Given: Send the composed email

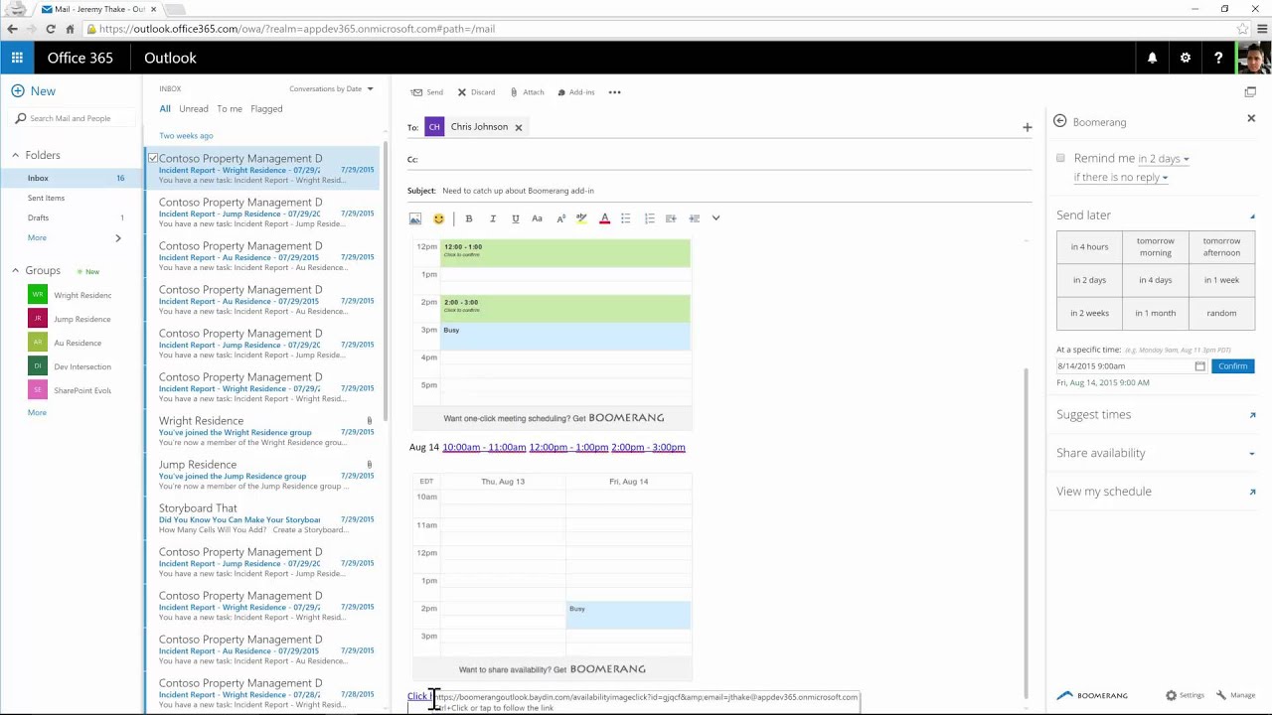Looking at the screenshot, I should click(427, 92).
